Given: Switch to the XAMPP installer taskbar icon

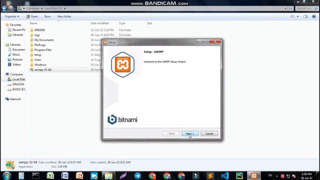Looking at the screenshot, I should (254, 175).
